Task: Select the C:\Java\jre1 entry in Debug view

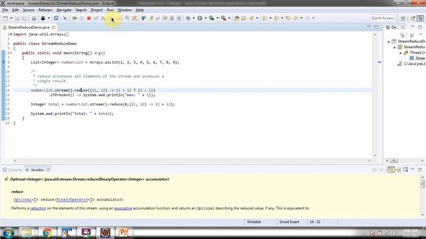Action: pyautogui.click(x=411, y=64)
